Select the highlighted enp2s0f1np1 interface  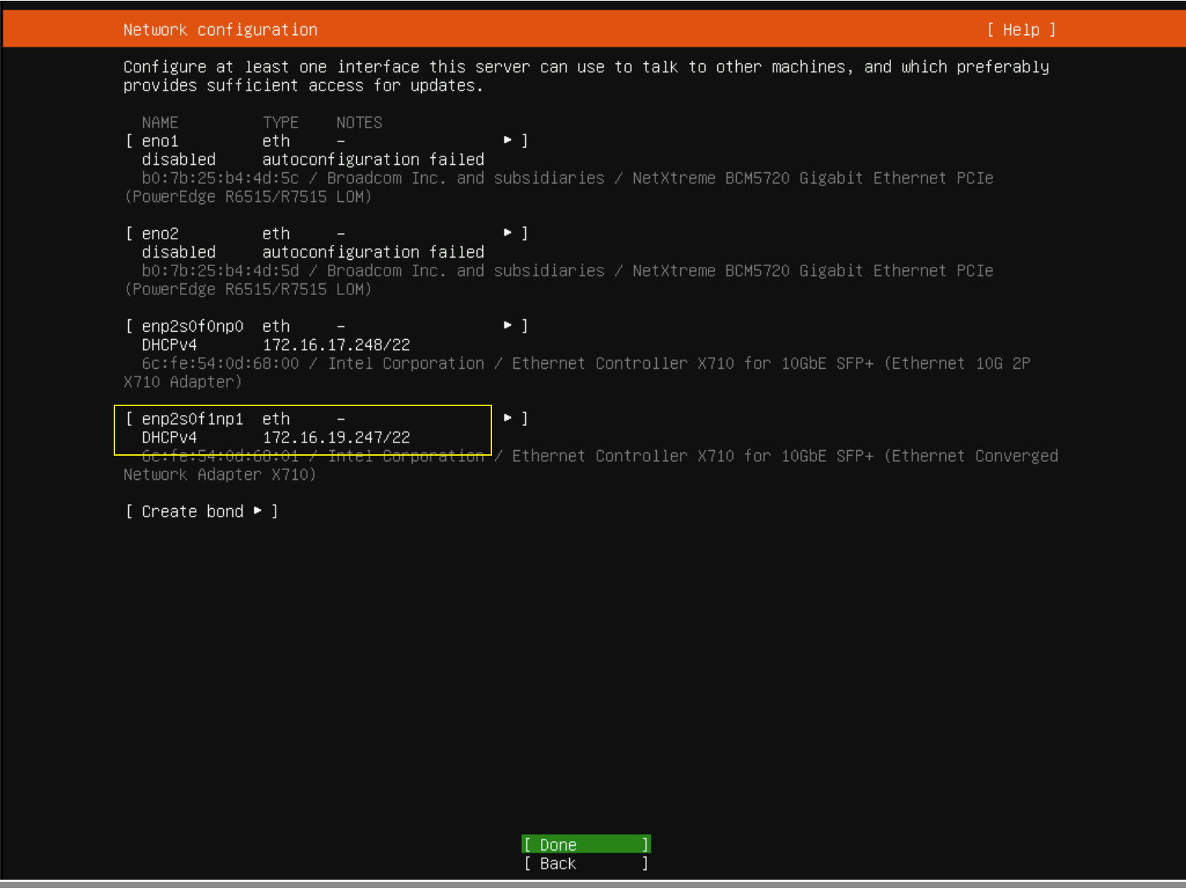192,419
